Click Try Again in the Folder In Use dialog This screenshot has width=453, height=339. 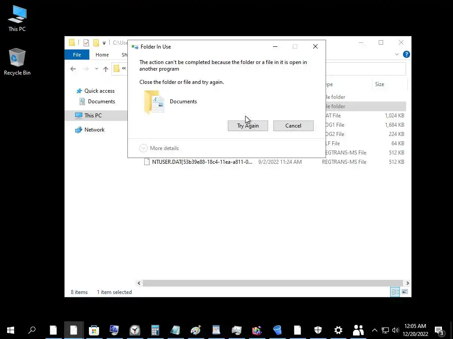tap(248, 126)
